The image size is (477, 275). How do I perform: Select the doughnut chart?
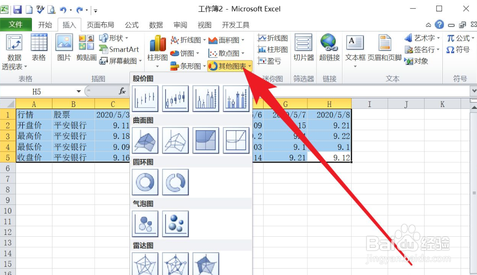[145, 182]
